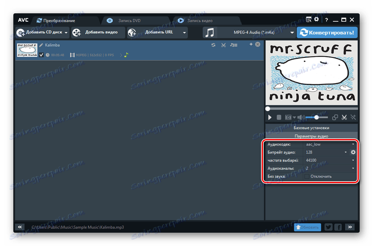
Task: Remove Kalimba with the round X icon
Action: [258, 44]
